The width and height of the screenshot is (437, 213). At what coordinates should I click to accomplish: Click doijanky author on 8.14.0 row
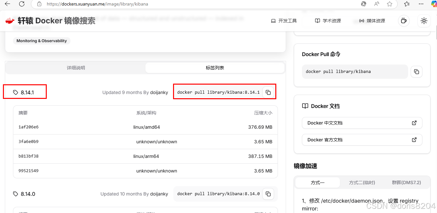159,194
